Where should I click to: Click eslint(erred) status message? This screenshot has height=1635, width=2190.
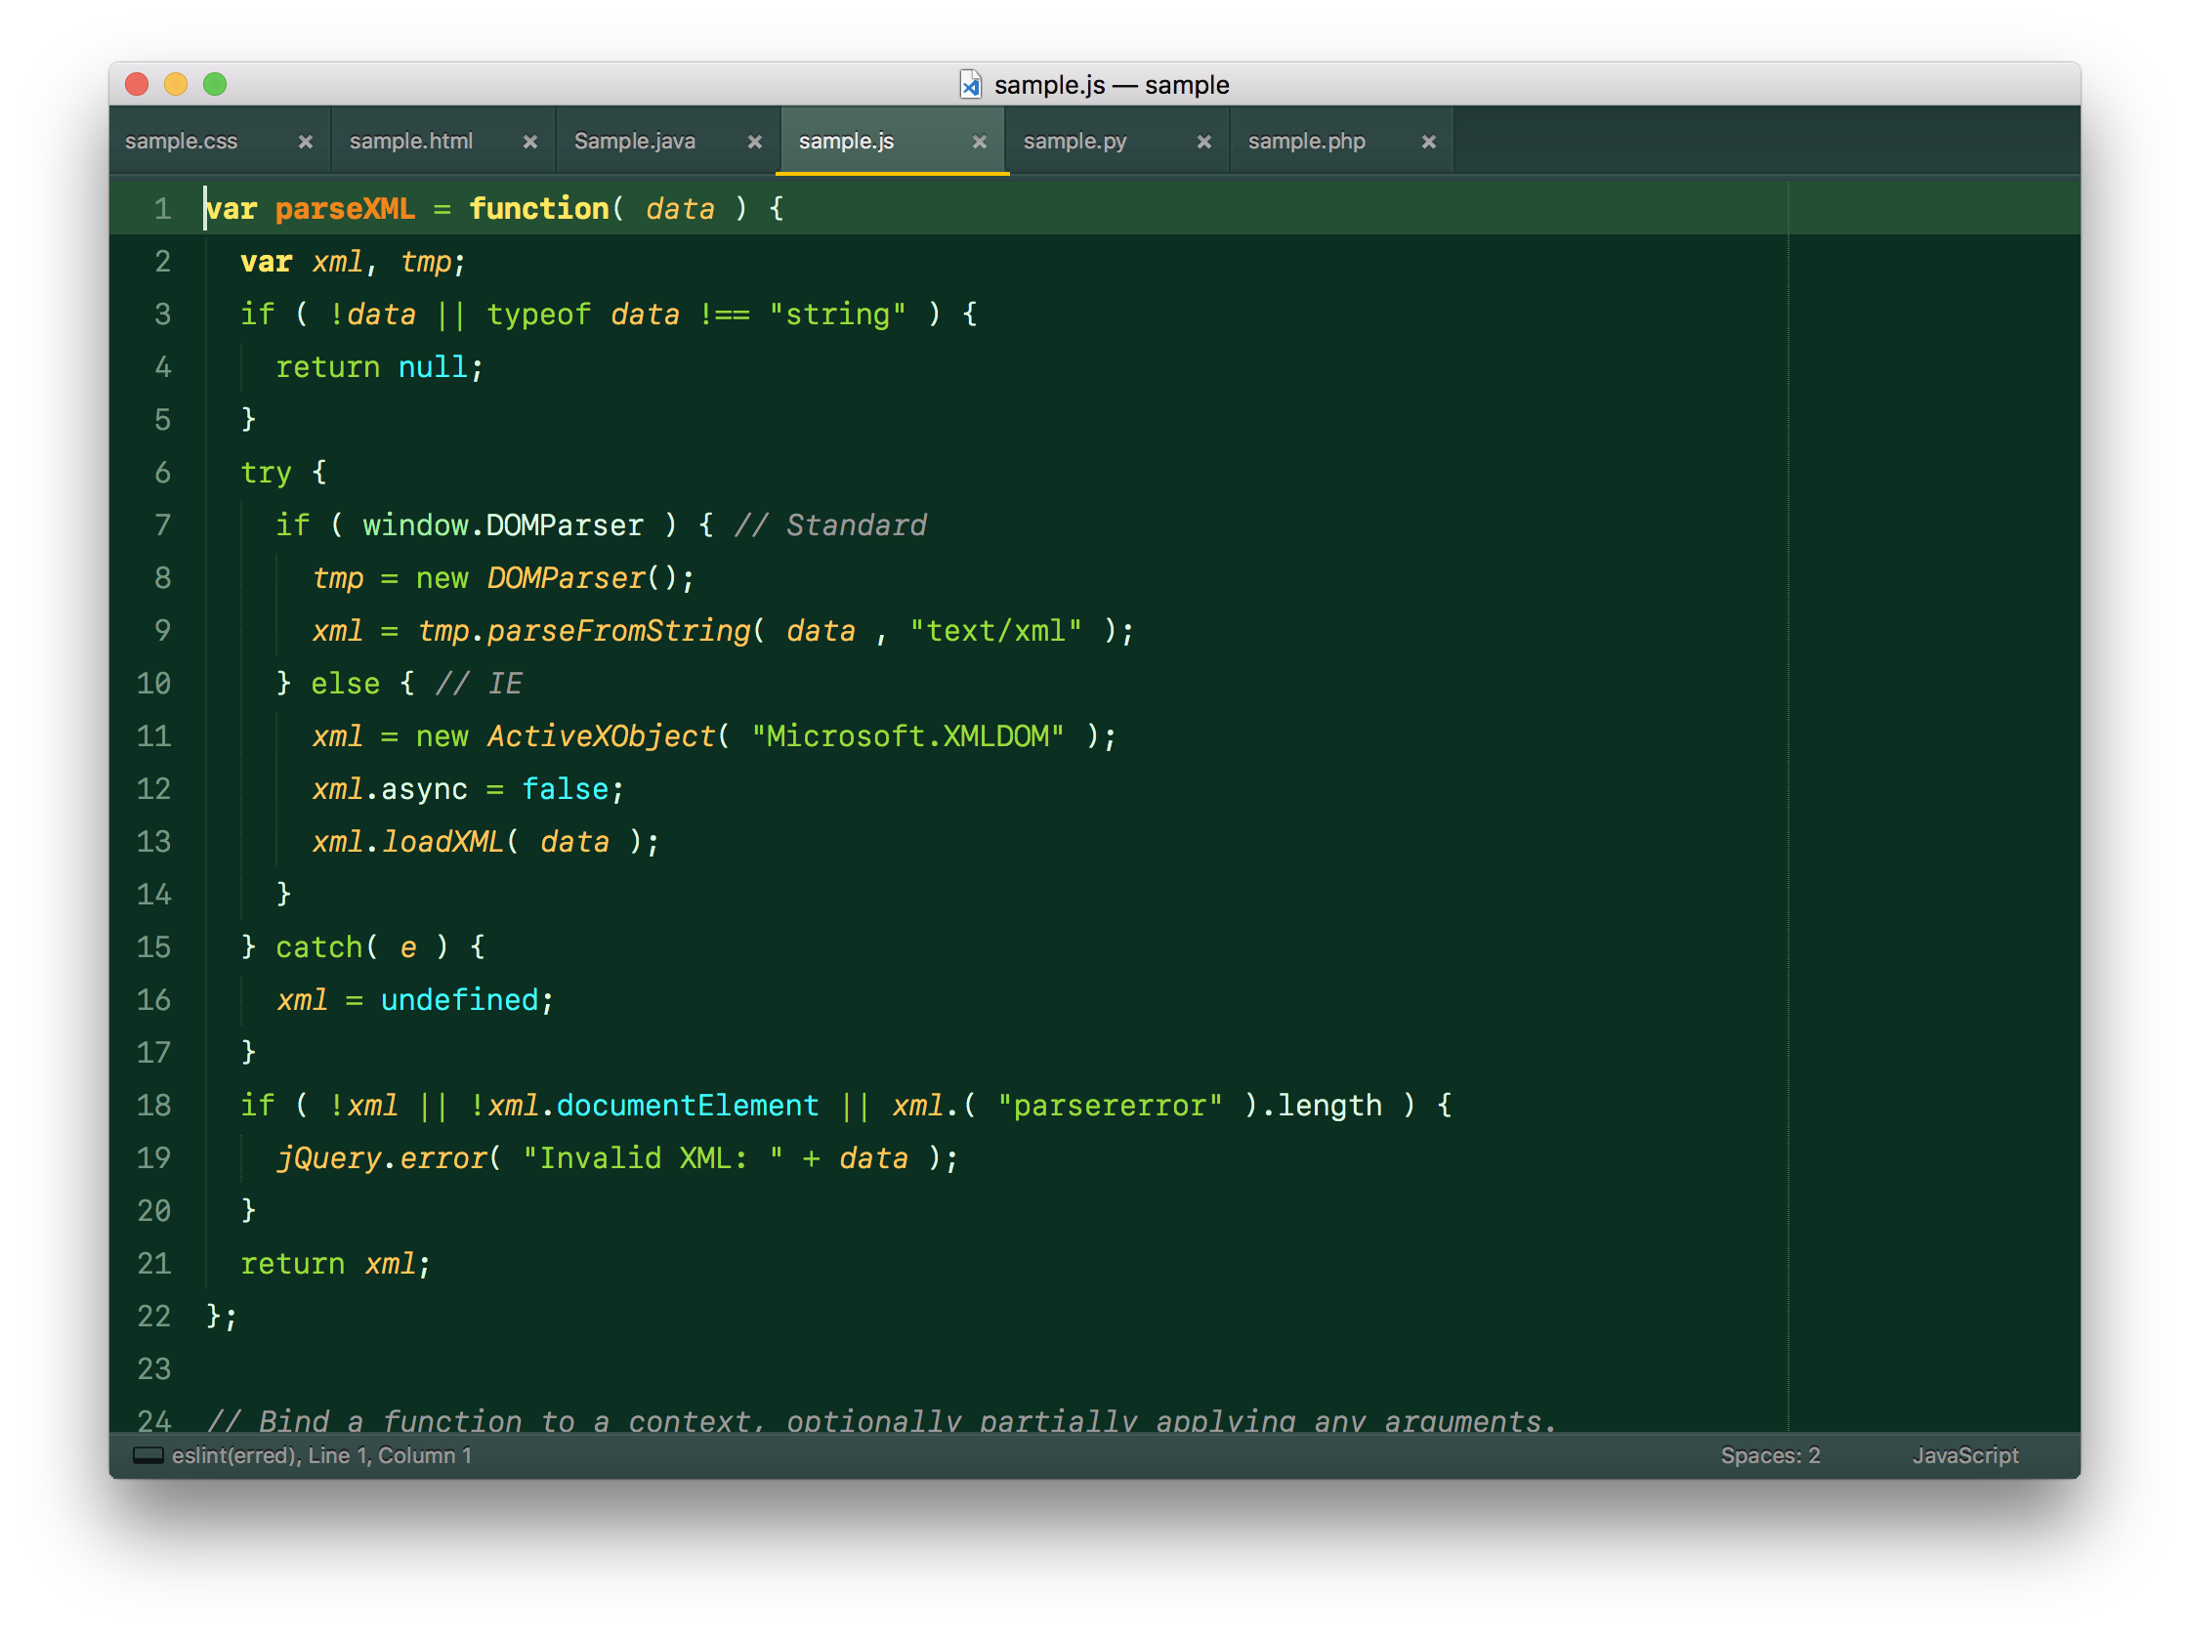click(234, 1455)
